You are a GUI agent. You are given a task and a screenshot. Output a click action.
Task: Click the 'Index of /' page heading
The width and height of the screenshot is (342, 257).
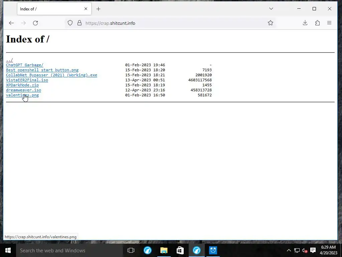(28, 39)
